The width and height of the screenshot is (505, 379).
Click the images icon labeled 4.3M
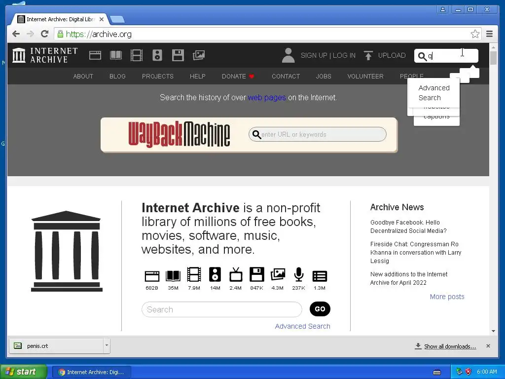[278, 274]
